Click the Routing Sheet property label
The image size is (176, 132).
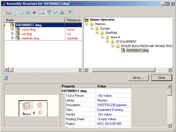coord(75,119)
